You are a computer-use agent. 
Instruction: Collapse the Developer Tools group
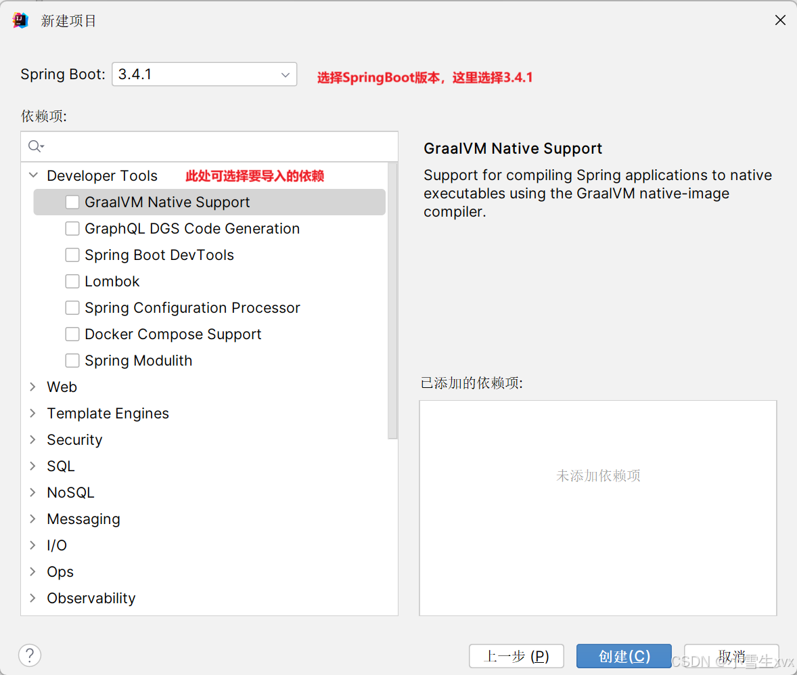[34, 175]
